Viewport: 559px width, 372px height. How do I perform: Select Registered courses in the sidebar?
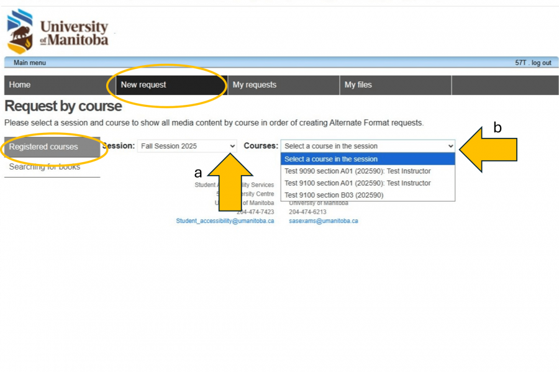[x=43, y=147]
